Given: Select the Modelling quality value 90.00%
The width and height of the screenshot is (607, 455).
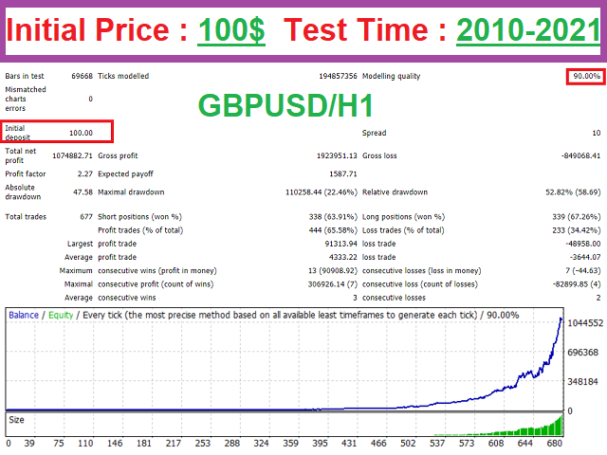Looking at the screenshot, I should (586, 76).
